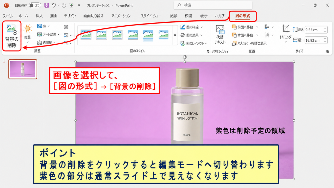The image size is (334, 188).
Task: Click the save disk icon in title bar
Action: [x=46, y=5]
